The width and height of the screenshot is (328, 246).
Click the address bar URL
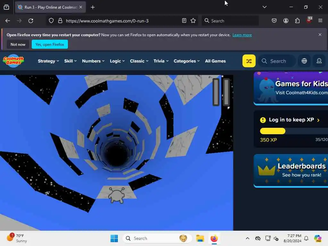pos(107,21)
